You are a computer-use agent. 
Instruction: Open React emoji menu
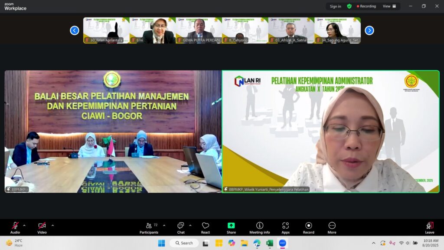(205, 228)
